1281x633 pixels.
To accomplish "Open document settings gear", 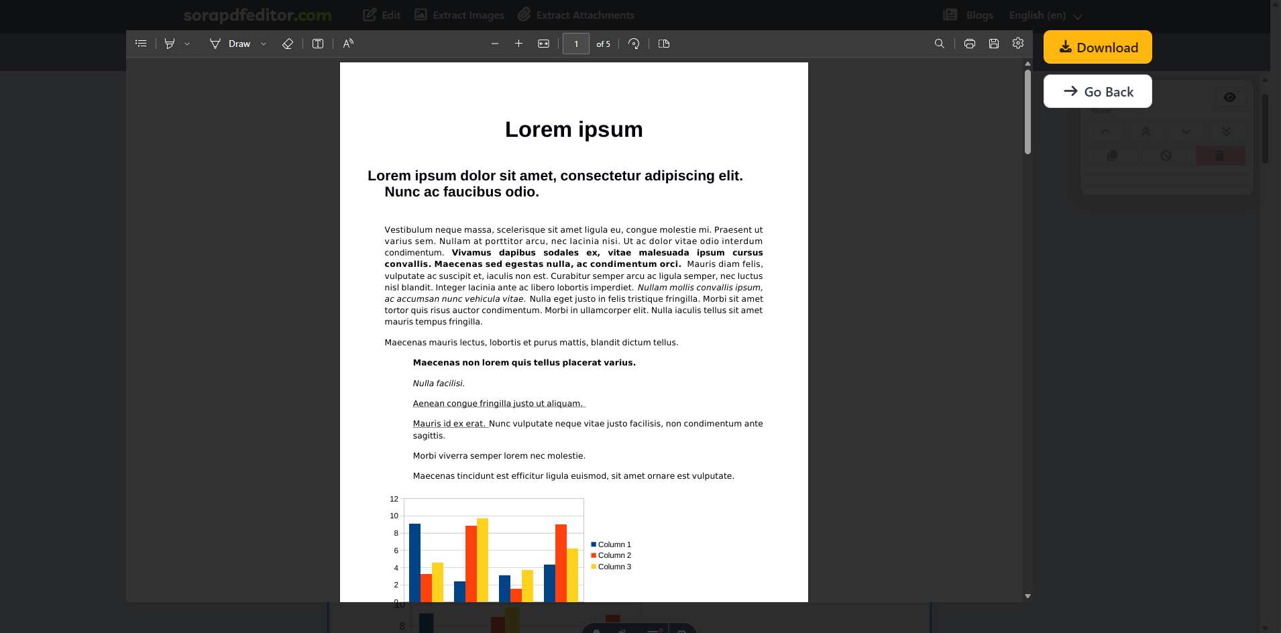I will [x=1018, y=44].
